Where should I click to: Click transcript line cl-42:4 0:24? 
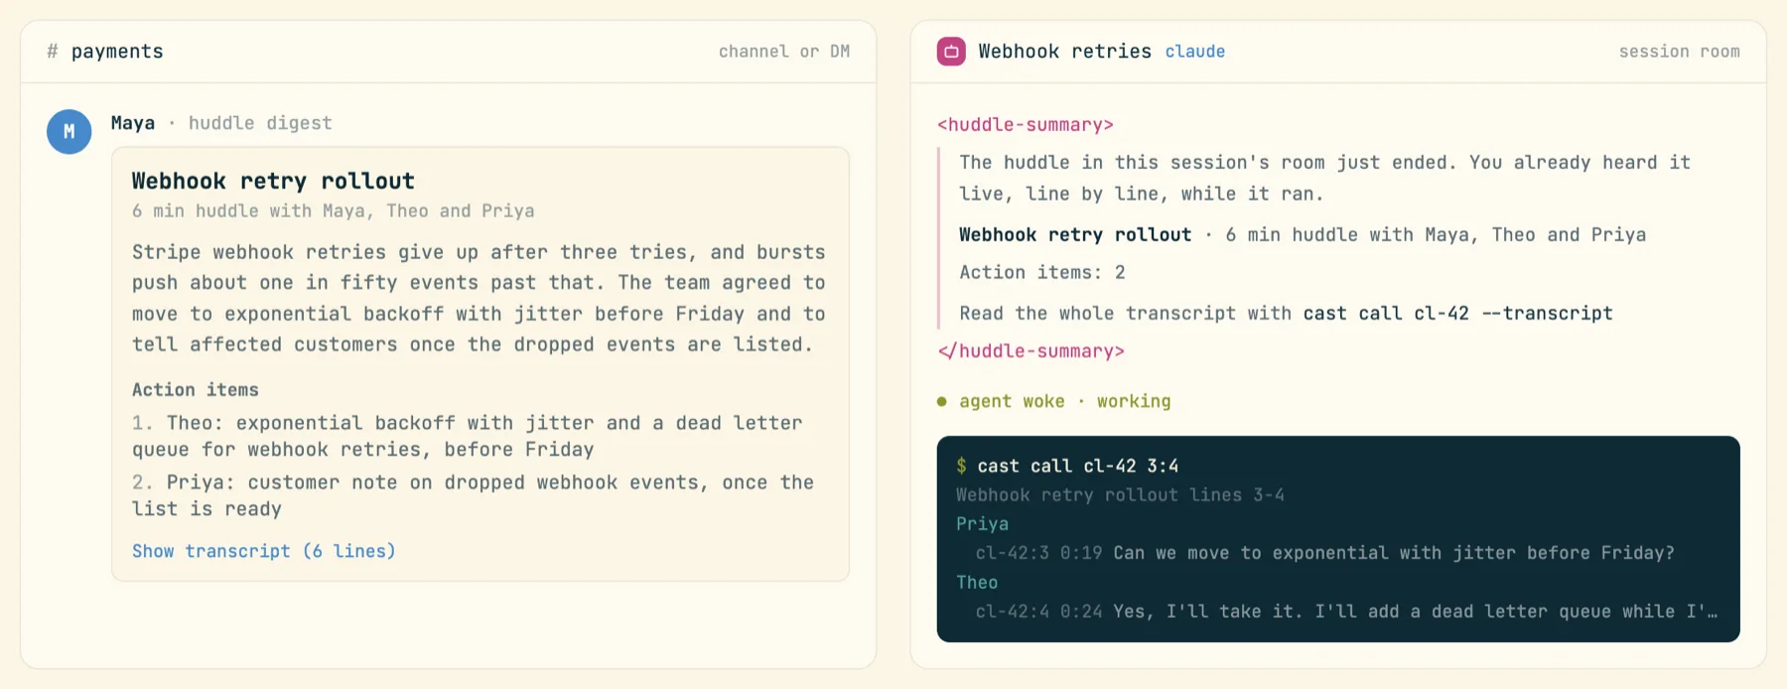[x=1346, y=612]
